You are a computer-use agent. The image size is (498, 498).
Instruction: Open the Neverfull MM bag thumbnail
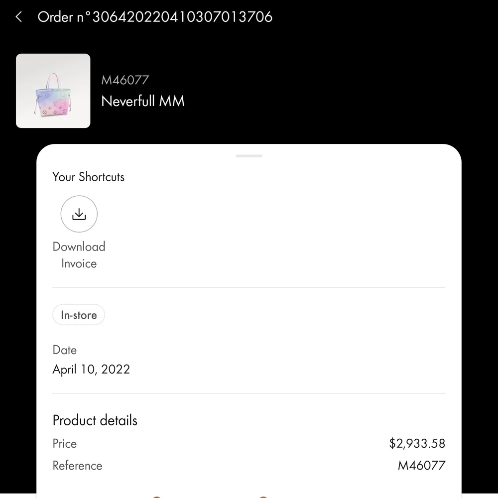[x=53, y=91]
